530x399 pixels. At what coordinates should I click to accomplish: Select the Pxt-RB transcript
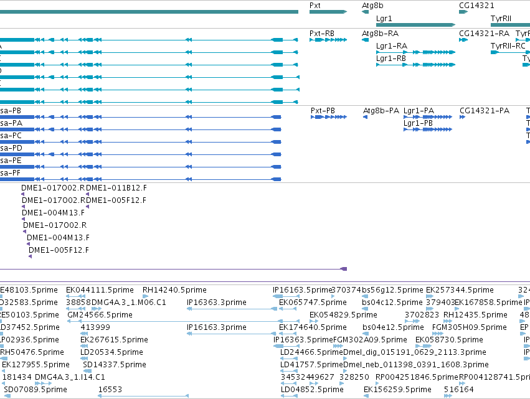[x=328, y=40]
